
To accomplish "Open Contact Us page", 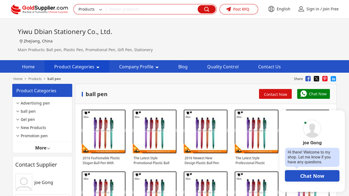I will coord(269,67).
